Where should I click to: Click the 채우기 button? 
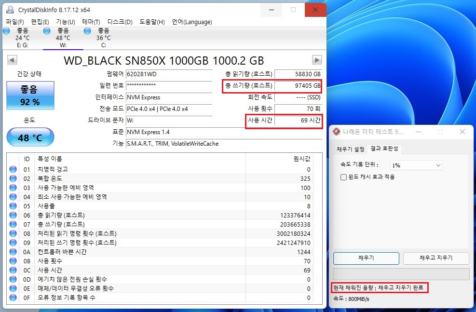click(x=366, y=258)
